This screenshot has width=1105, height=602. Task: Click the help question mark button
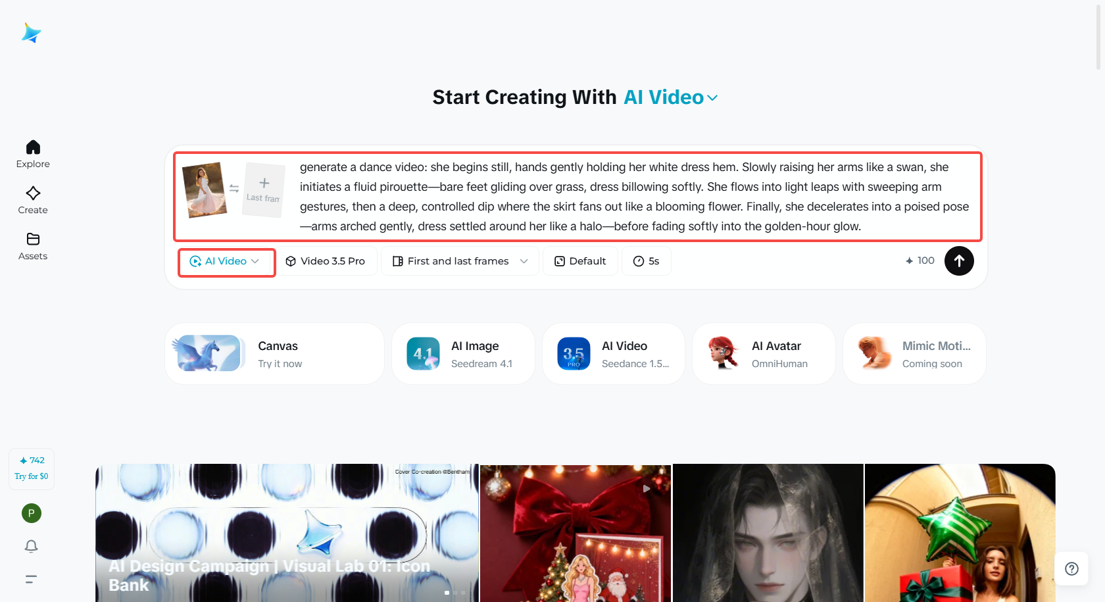[x=1071, y=568]
